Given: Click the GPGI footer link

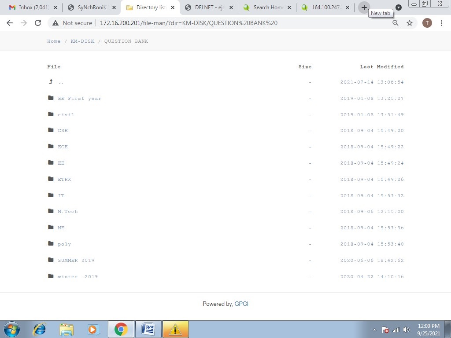Looking at the screenshot, I should 241,304.
